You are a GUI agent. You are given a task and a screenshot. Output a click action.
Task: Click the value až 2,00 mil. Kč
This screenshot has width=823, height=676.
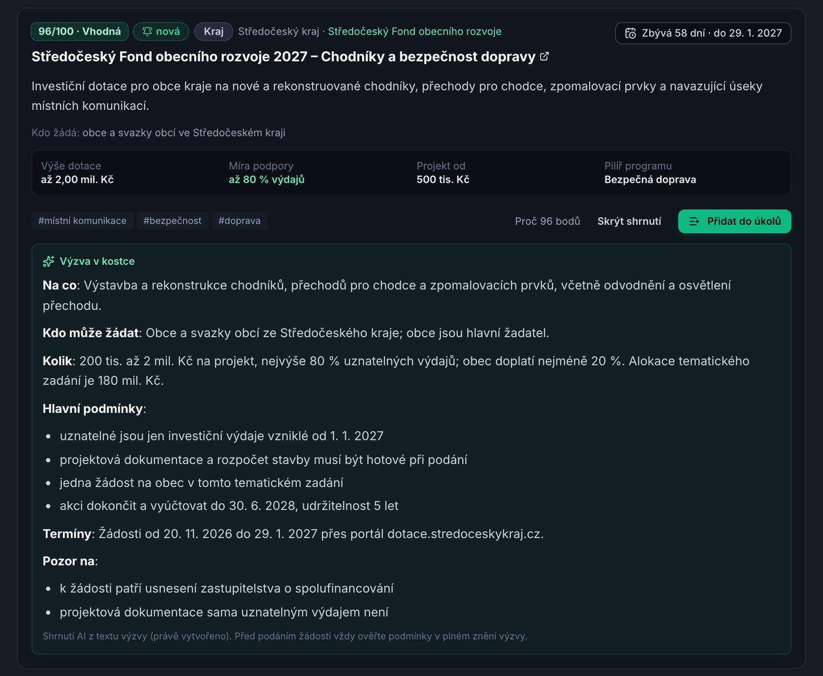(x=77, y=180)
